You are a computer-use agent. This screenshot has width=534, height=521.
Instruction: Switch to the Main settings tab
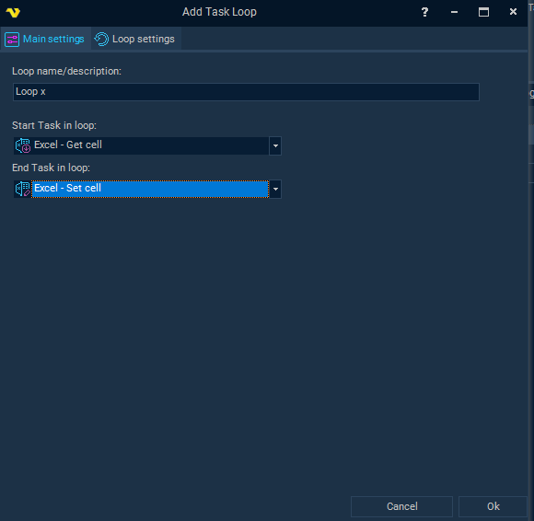click(x=45, y=40)
